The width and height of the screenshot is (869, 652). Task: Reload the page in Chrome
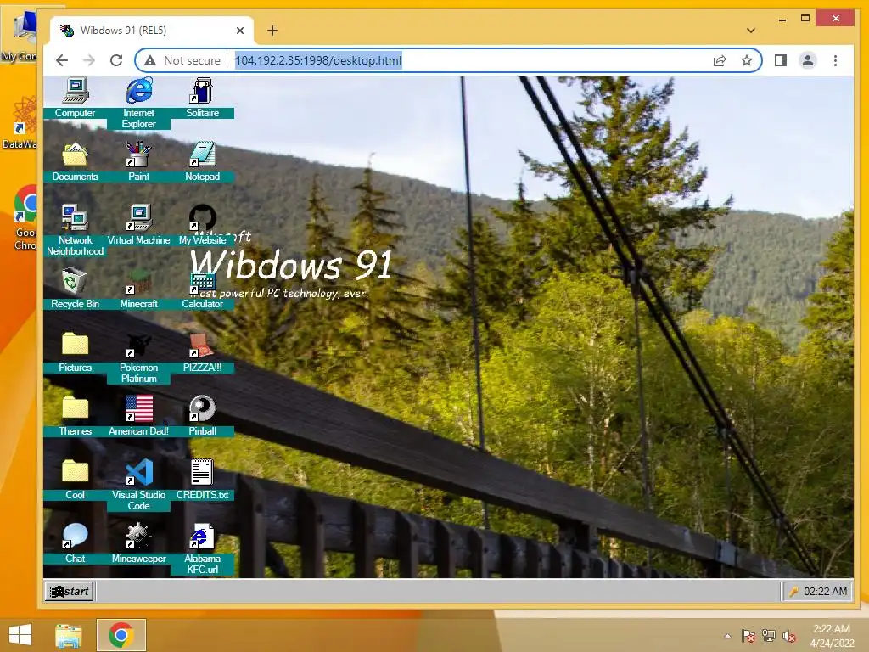click(x=115, y=60)
